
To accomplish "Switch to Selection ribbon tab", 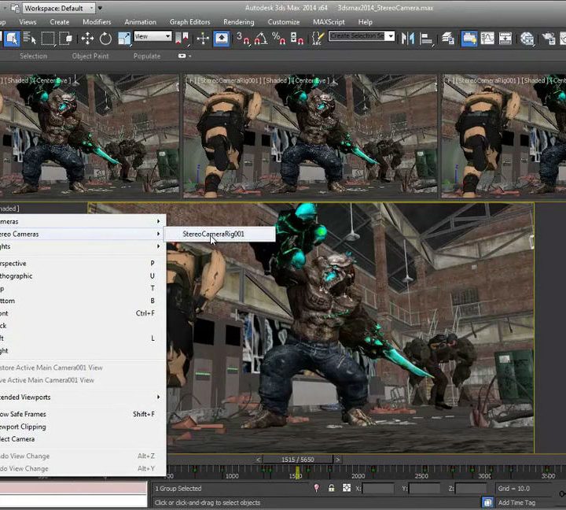I will (x=34, y=56).
